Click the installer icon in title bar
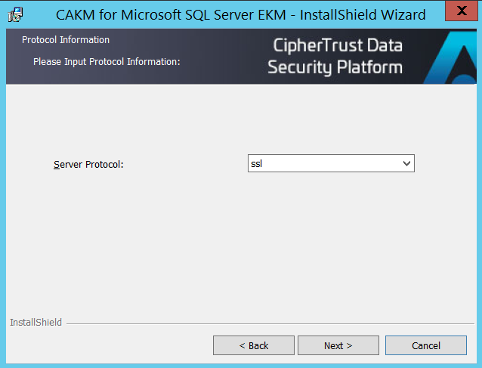The width and height of the screenshot is (482, 368). (x=15, y=14)
